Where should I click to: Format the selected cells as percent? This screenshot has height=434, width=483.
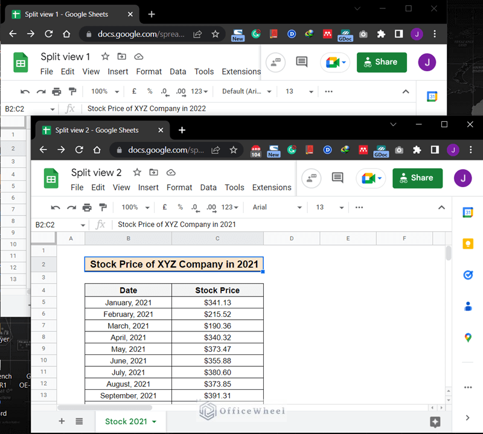tap(179, 207)
